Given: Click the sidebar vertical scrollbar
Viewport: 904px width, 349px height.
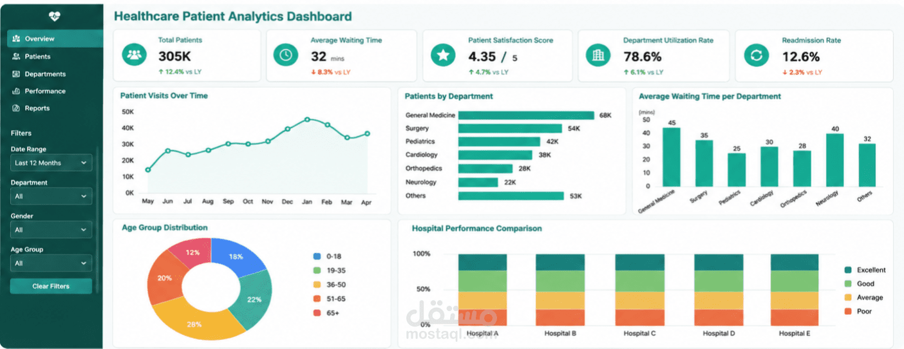Looking at the screenshot, I should (97, 219).
